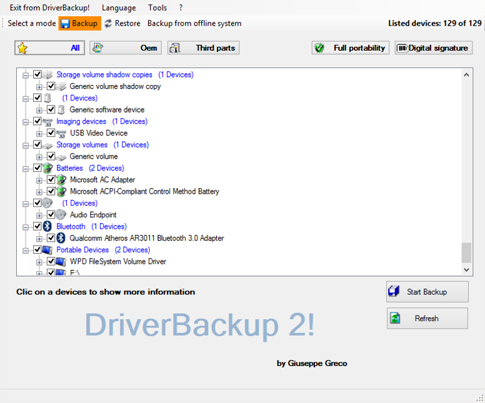Click the scroll up arrow of device list
The image size is (485, 403).
point(466,74)
